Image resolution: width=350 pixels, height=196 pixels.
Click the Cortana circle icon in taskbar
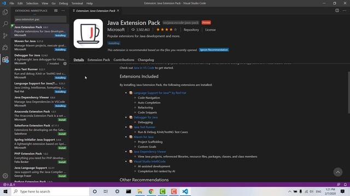(x=95, y=191)
